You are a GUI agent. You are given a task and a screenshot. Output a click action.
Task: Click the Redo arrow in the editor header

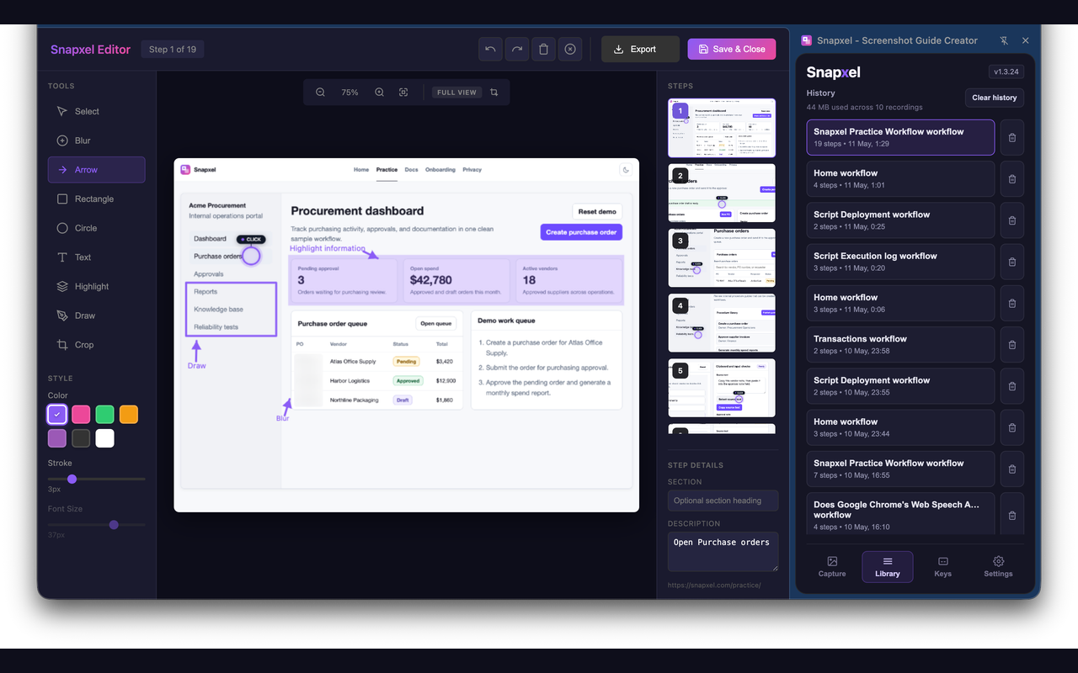tap(517, 49)
